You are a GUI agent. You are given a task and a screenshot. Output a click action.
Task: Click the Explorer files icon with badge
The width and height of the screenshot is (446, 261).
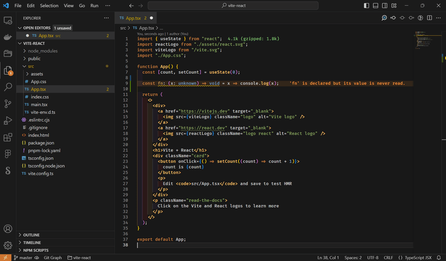tap(8, 70)
